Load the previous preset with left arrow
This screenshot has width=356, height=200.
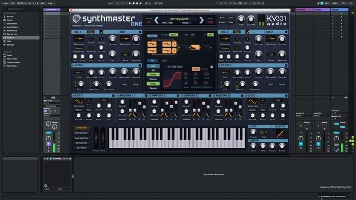(156, 20)
